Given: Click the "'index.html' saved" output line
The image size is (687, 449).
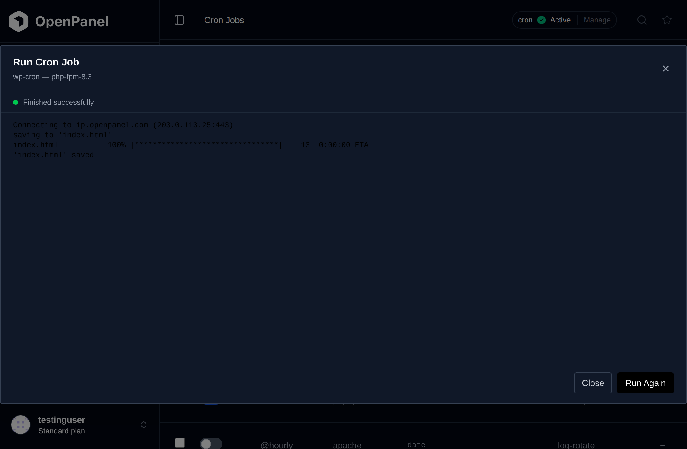Looking at the screenshot, I should pos(53,155).
